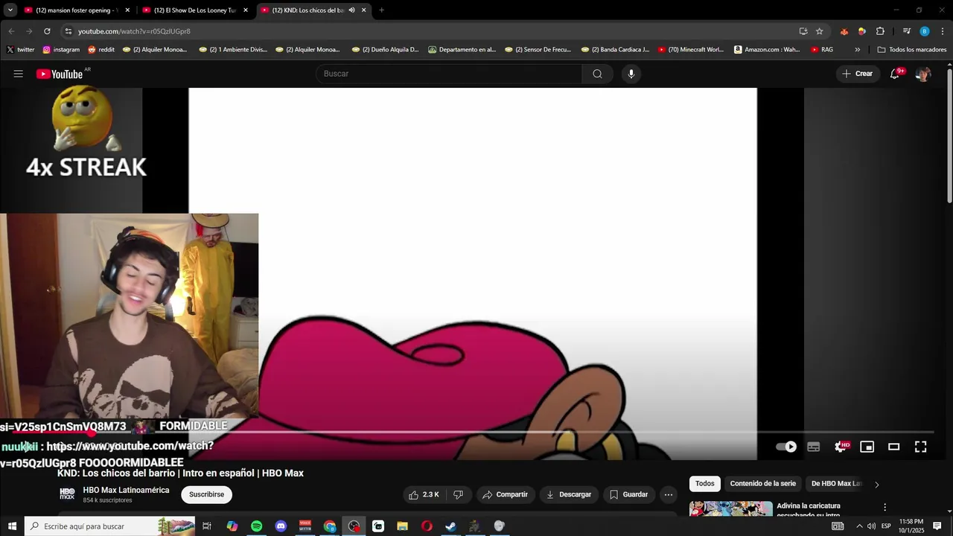Screen dimensions: 953x536
Task: Click the Crear create button
Action: 857,74
